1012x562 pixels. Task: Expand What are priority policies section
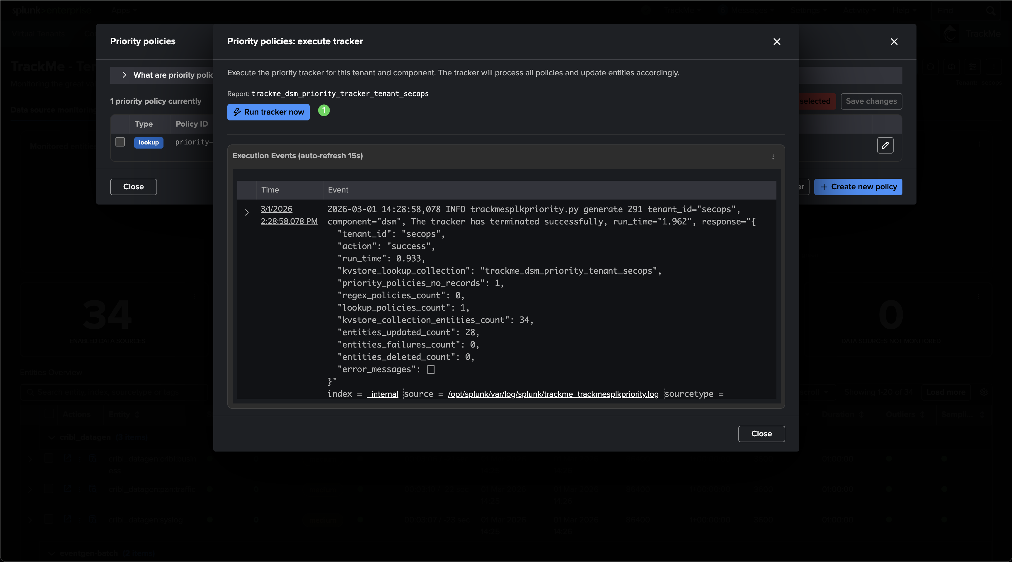pos(124,75)
